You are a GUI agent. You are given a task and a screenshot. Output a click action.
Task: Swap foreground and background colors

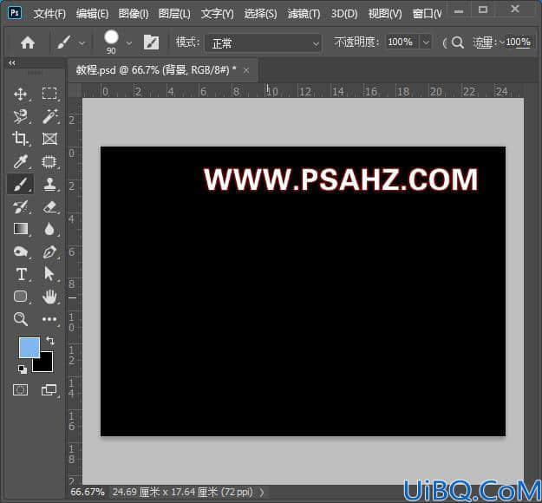click(49, 341)
